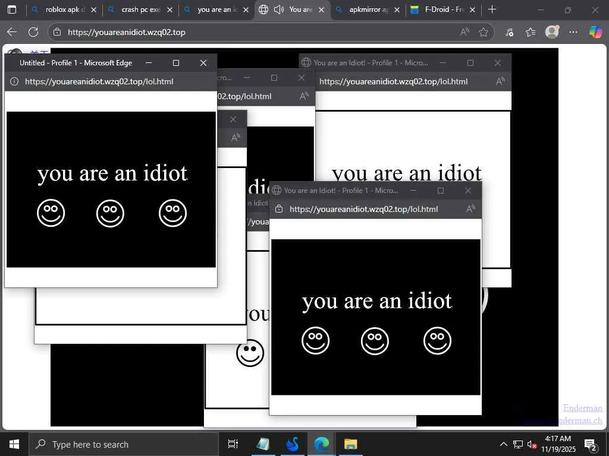View site information icon in Untitled popup
Image resolution: width=609 pixels, height=456 pixels.
click(15, 81)
